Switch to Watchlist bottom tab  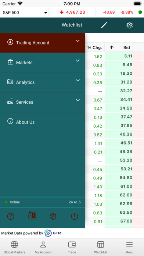pyautogui.click(x=101, y=247)
